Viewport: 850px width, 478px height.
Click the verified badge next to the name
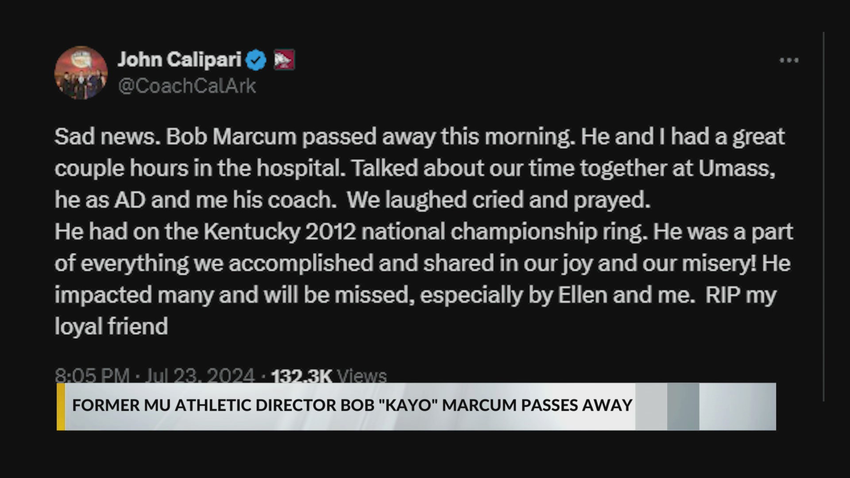[256, 60]
